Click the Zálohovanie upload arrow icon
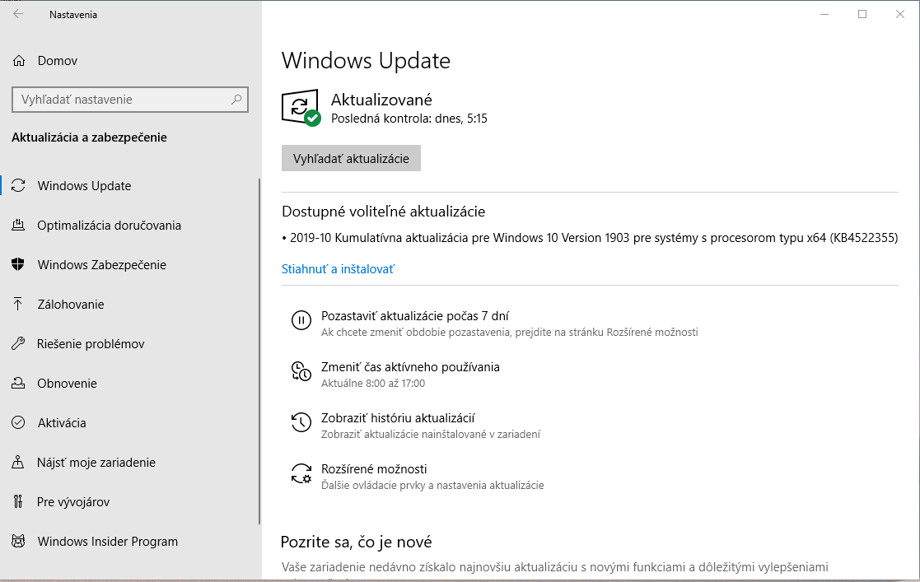This screenshot has height=582, width=920. tap(18, 304)
